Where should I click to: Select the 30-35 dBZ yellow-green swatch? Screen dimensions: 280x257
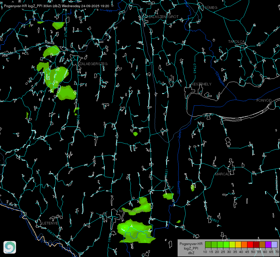pos(232,244)
